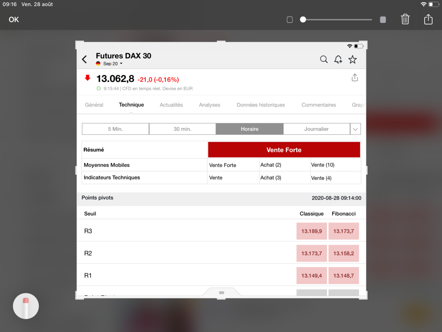Select the Horaire timeframe
The height and width of the screenshot is (332, 442).
(250, 129)
